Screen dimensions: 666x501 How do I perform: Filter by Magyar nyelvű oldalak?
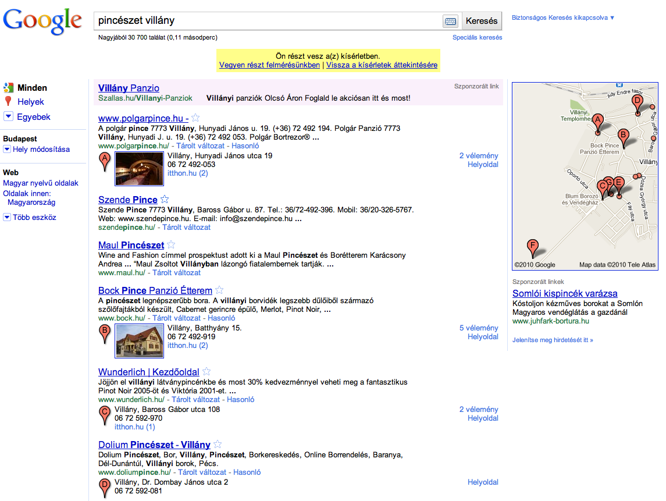pos(41,183)
